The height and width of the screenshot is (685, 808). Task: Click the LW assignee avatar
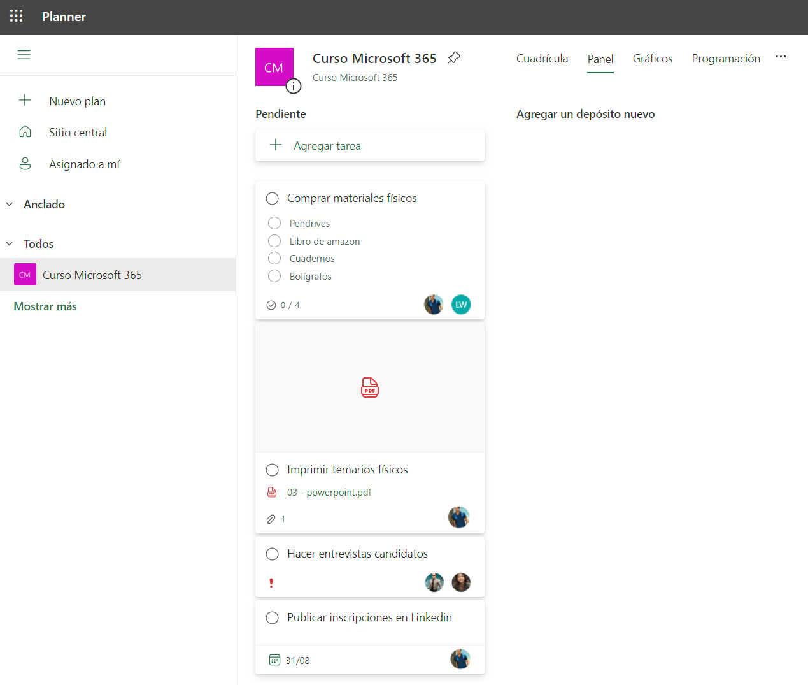461,305
